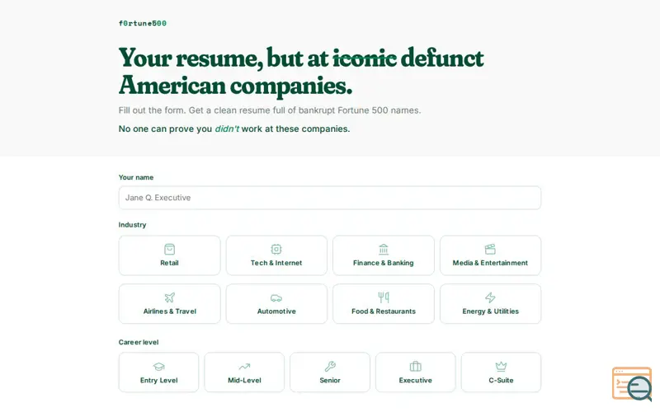Click the 'American companies.' headline line
This screenshot has height=412, width=660.
(235, 86)
